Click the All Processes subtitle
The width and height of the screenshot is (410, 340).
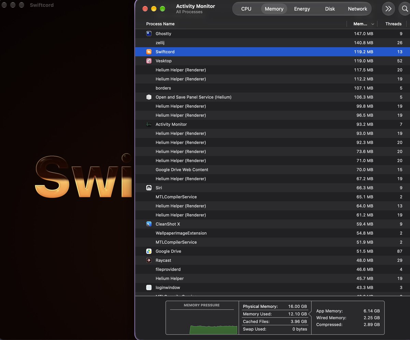[189, 12]
